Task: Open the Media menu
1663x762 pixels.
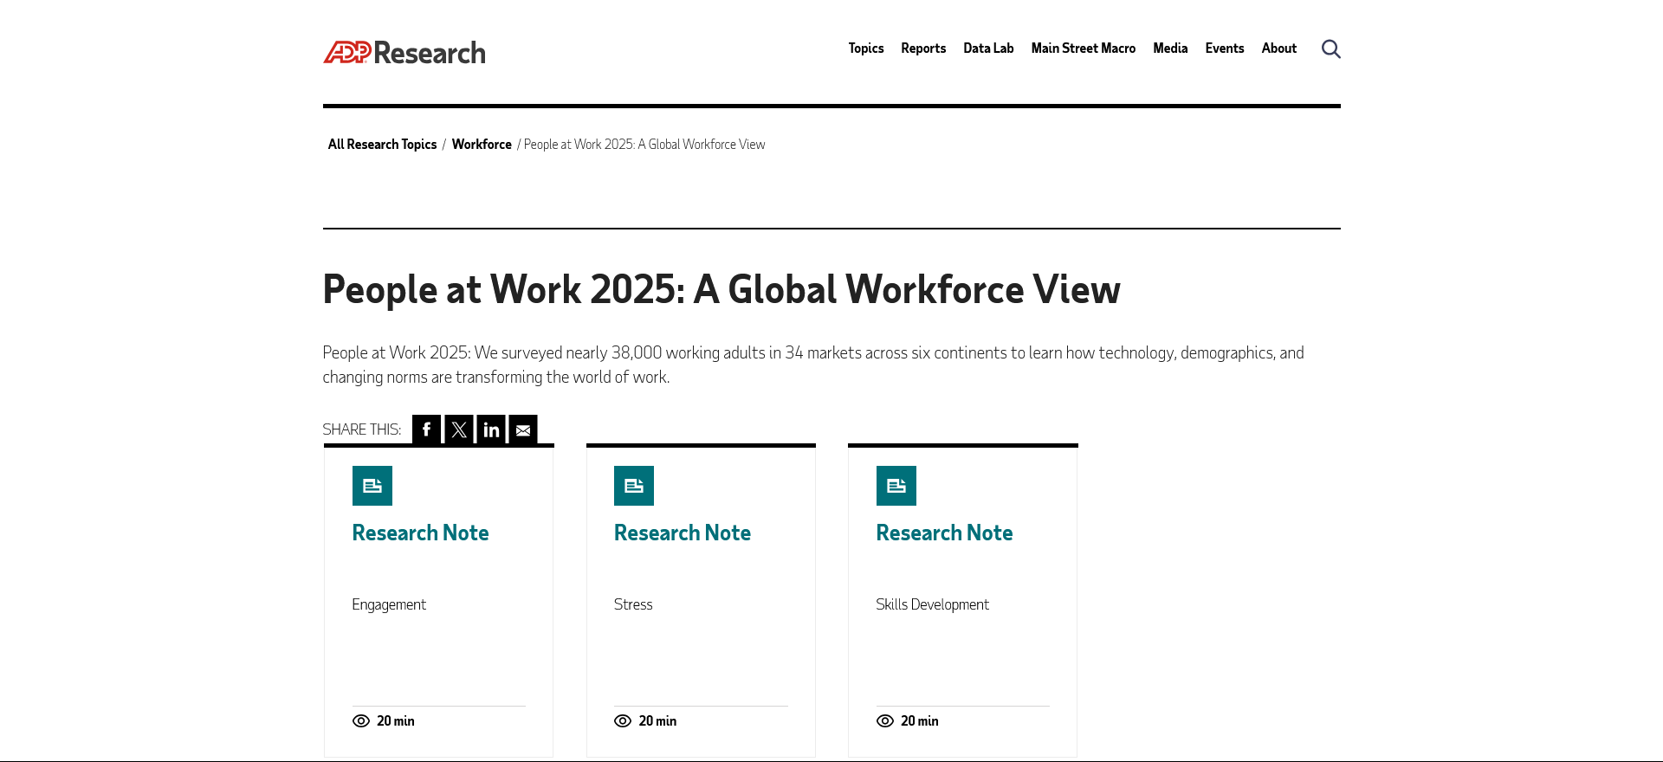Action: (1170, 48)
